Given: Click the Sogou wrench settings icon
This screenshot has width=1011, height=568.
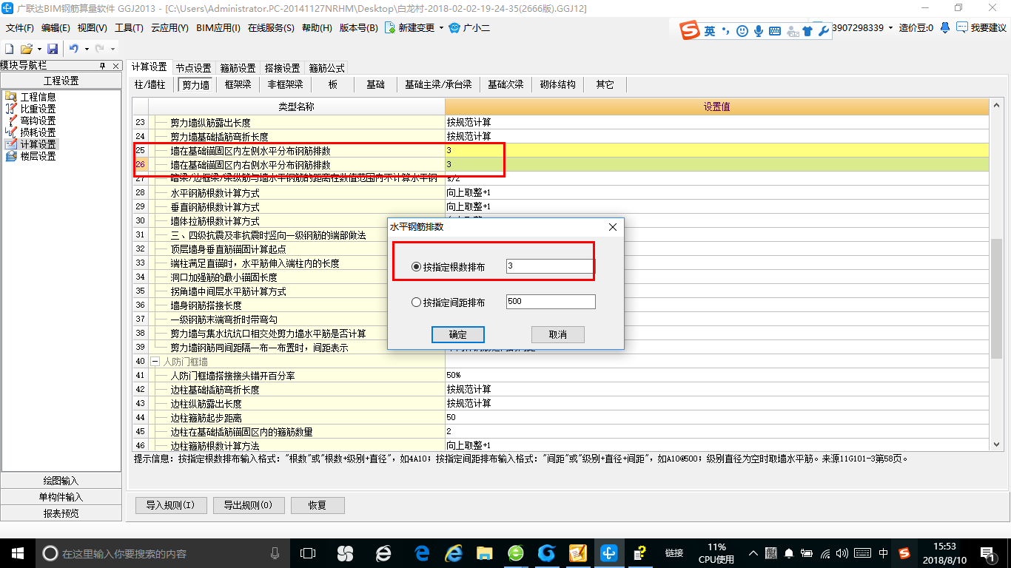Looking at the screenshot, I should (x=823, y=31).
